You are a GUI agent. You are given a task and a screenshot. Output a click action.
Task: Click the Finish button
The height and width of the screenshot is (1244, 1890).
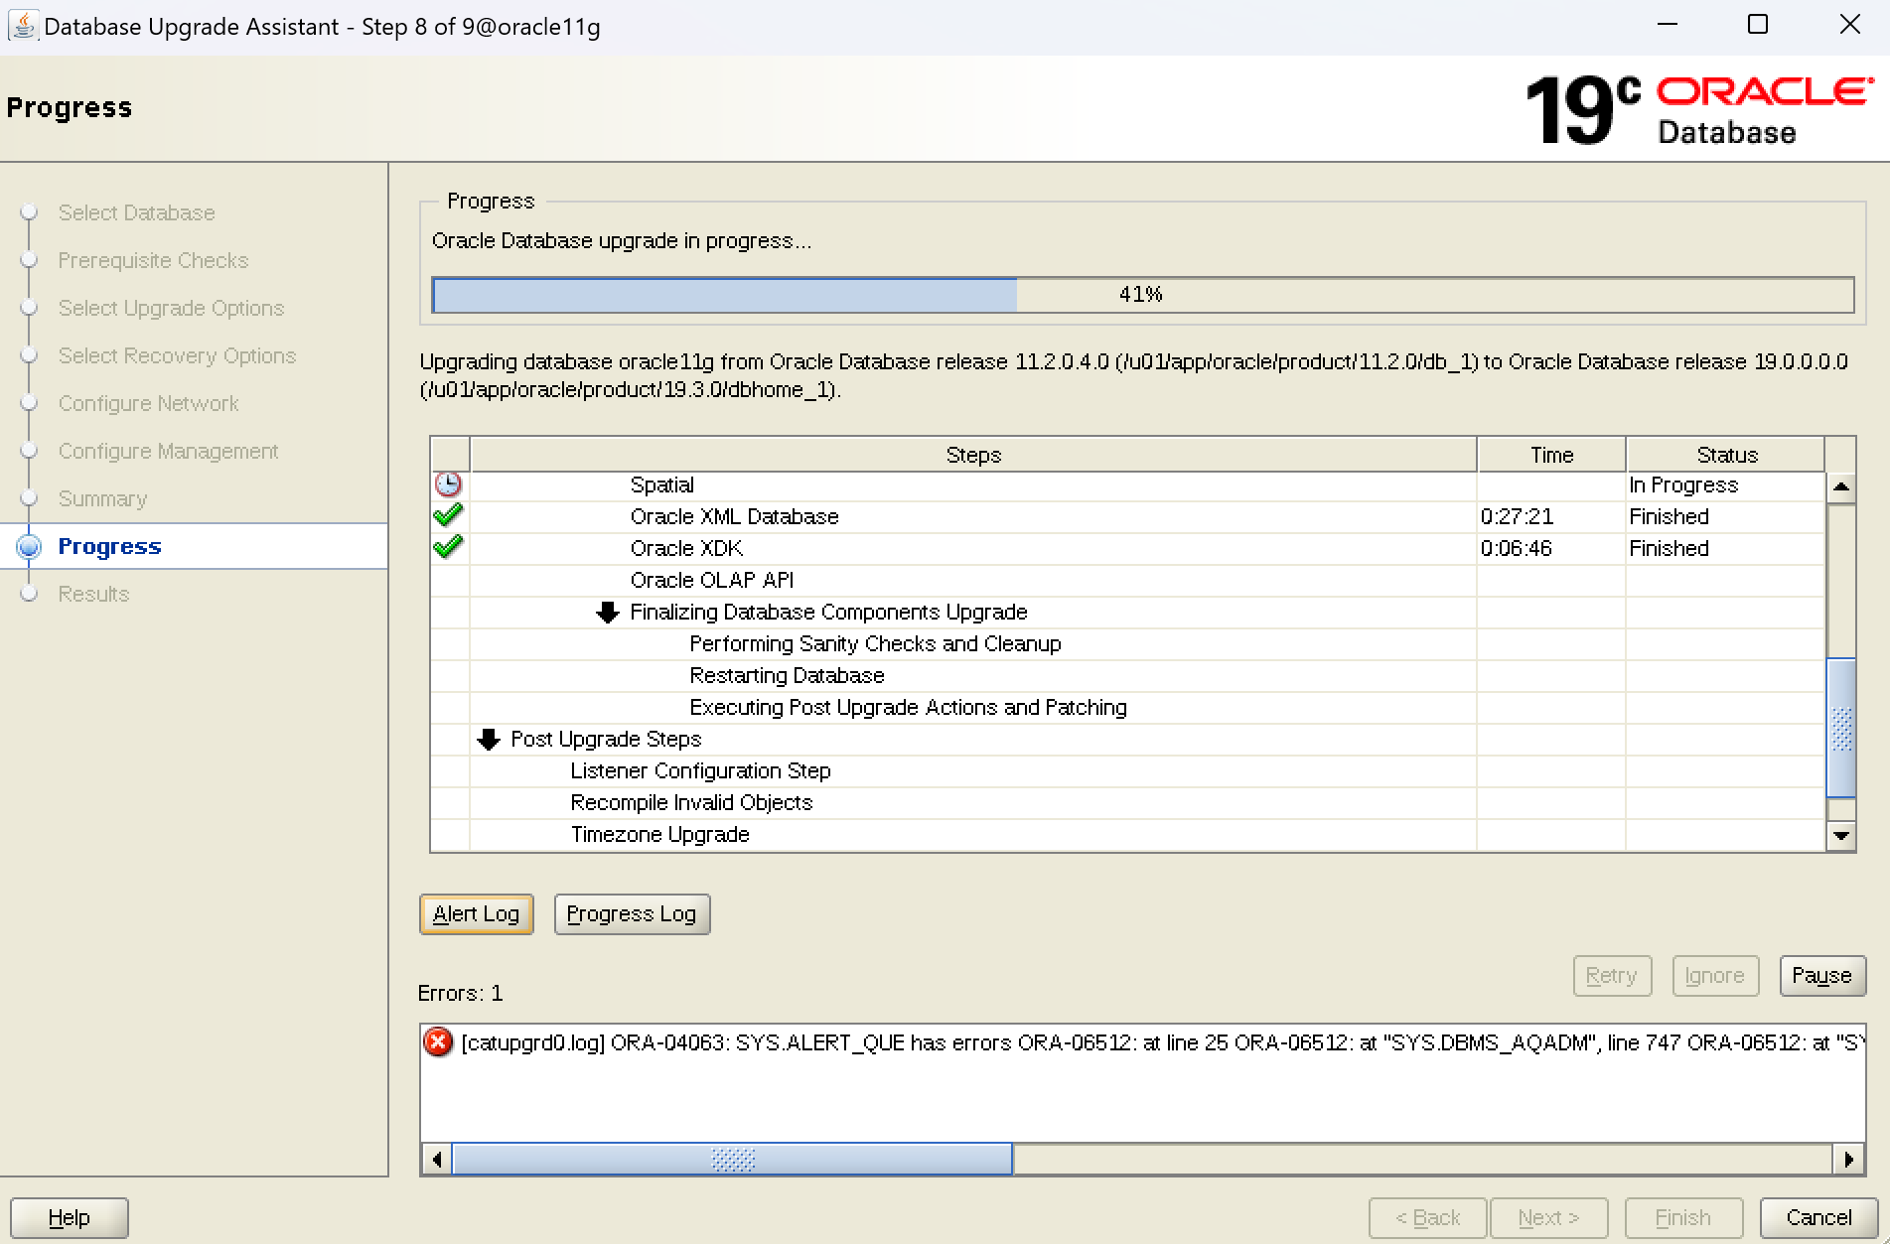click(1683, 1218)
